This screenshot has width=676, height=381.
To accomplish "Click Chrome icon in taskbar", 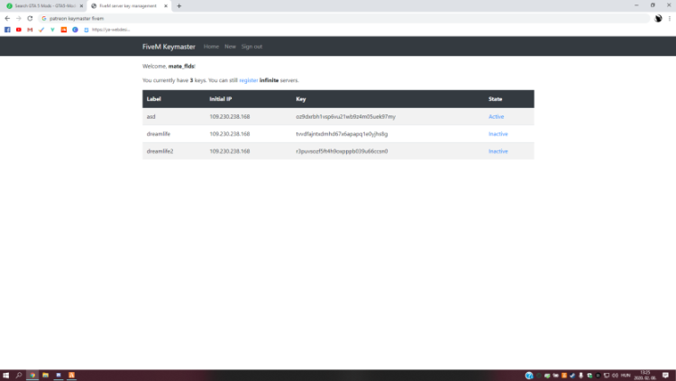I will tap(32, 376).
